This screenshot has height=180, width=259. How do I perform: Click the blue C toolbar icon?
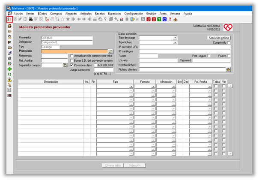(x=164, y=19)
